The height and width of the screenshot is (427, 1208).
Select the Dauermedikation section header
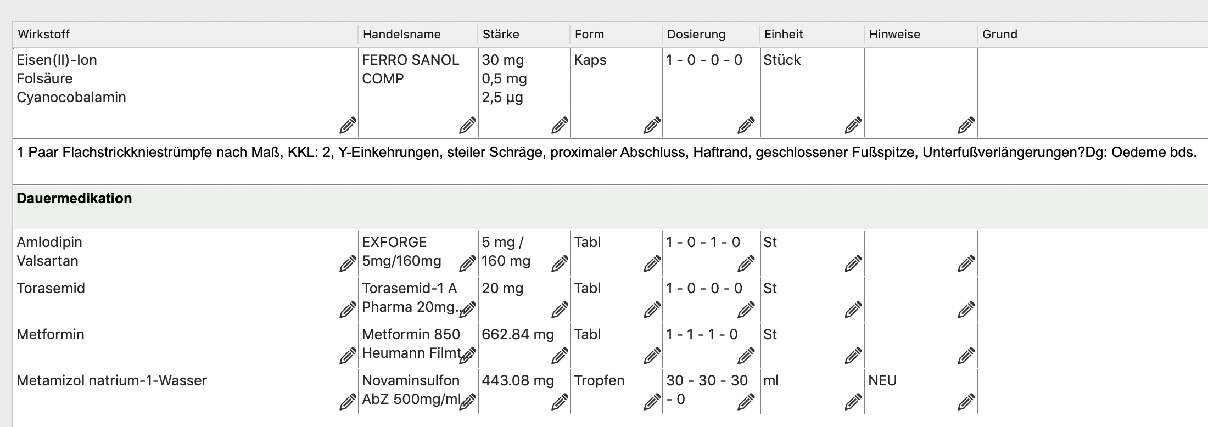(611, 207)
